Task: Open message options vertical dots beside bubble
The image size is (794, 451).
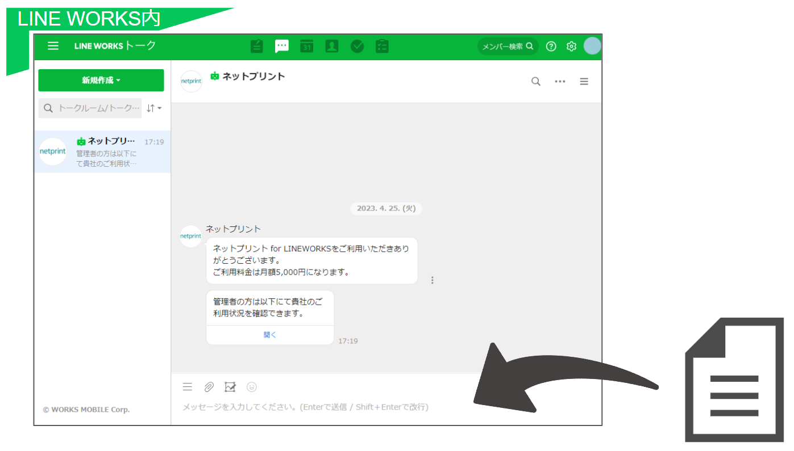Action: [x=433, y=280]
